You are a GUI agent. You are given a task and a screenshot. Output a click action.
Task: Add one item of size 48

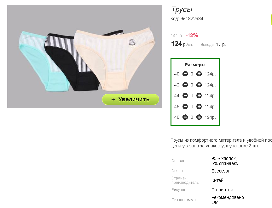tap(199, 117)
